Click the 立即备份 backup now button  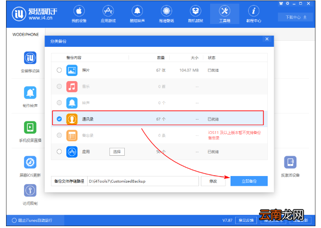249,181
